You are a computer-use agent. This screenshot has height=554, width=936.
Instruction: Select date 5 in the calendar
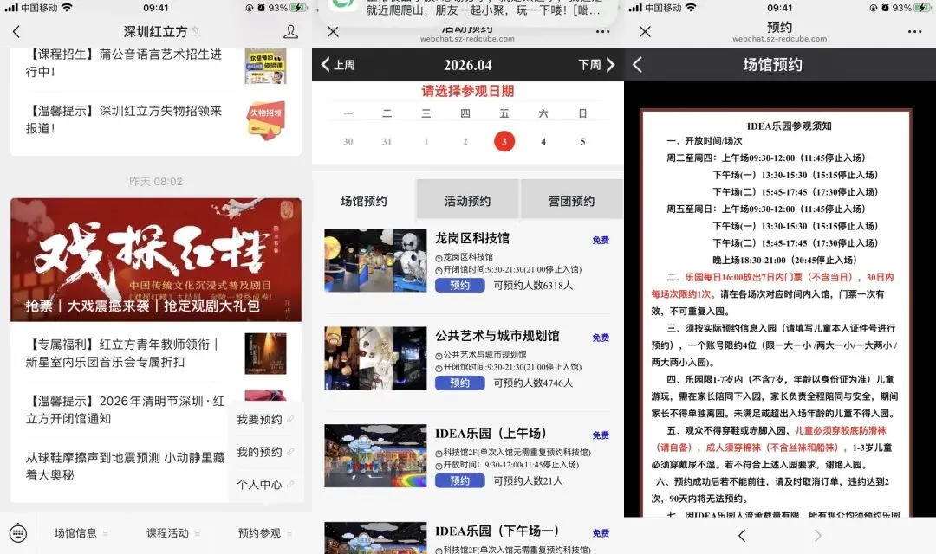point(582,141)
